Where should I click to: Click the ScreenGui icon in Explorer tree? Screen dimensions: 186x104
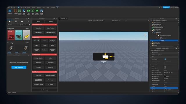pyautogui.click(x=155, y=32)
